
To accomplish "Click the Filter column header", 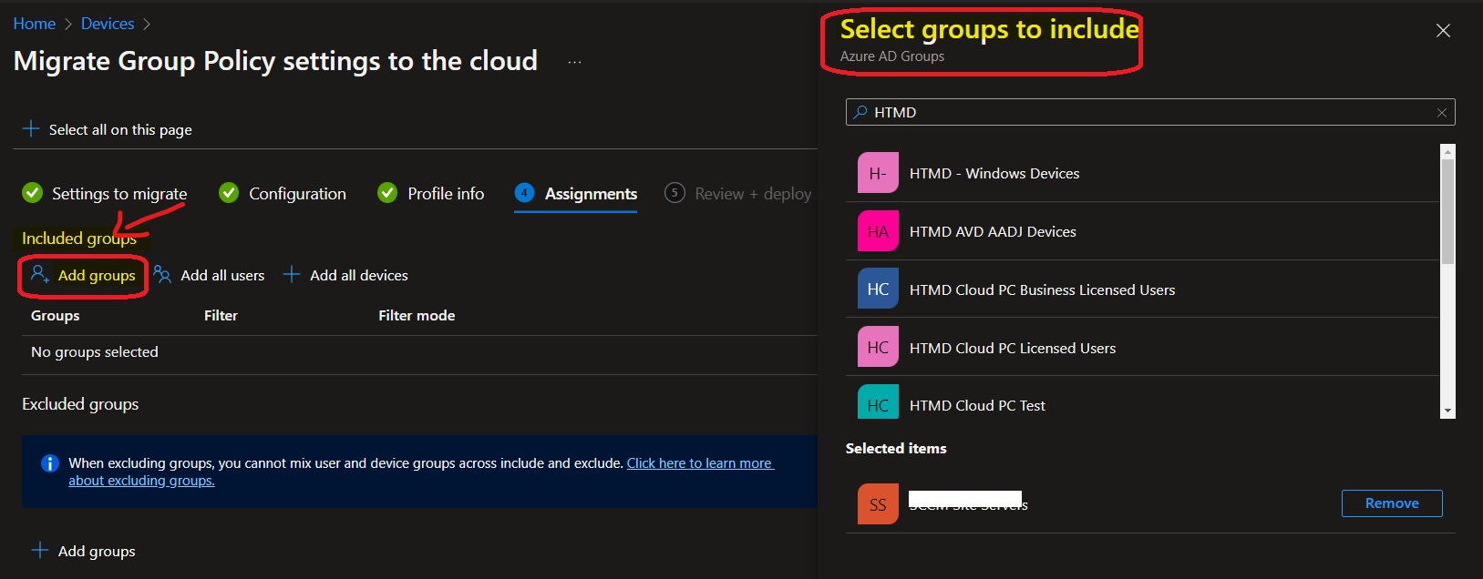I will pyautogui.click(x=221, y=315).
